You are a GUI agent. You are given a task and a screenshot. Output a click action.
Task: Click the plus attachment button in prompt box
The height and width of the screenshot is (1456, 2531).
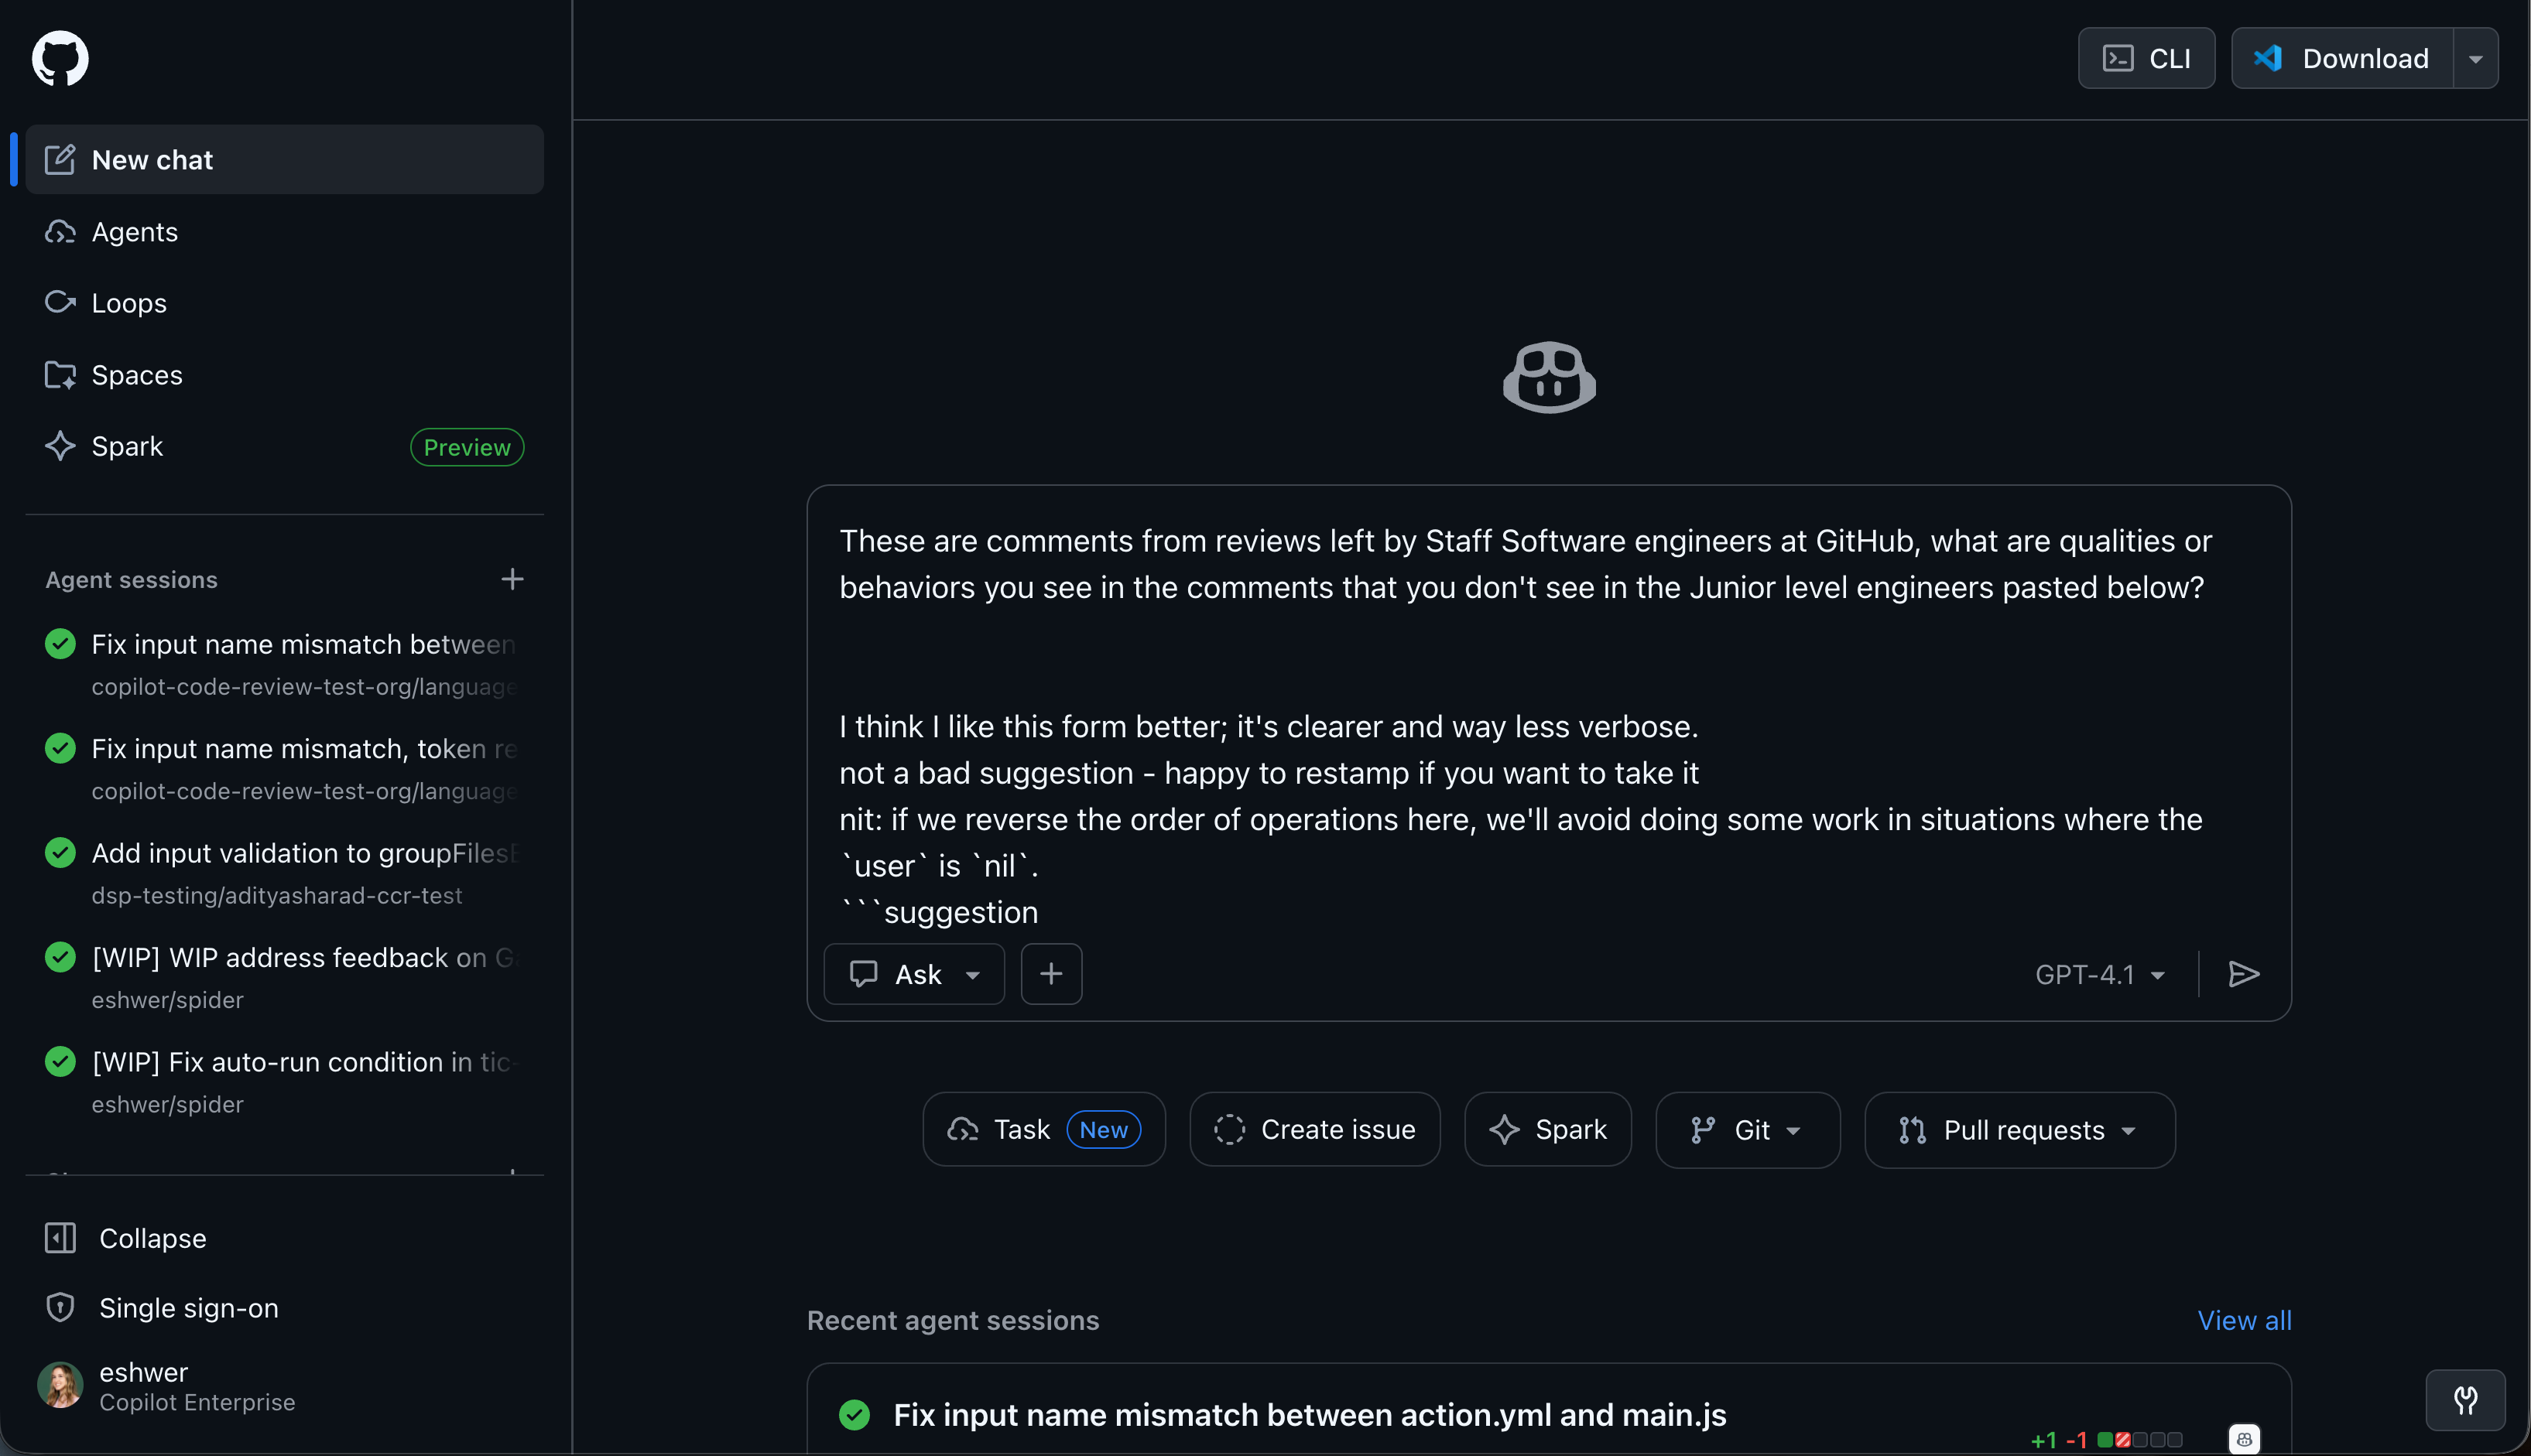tap(1050, 974)
